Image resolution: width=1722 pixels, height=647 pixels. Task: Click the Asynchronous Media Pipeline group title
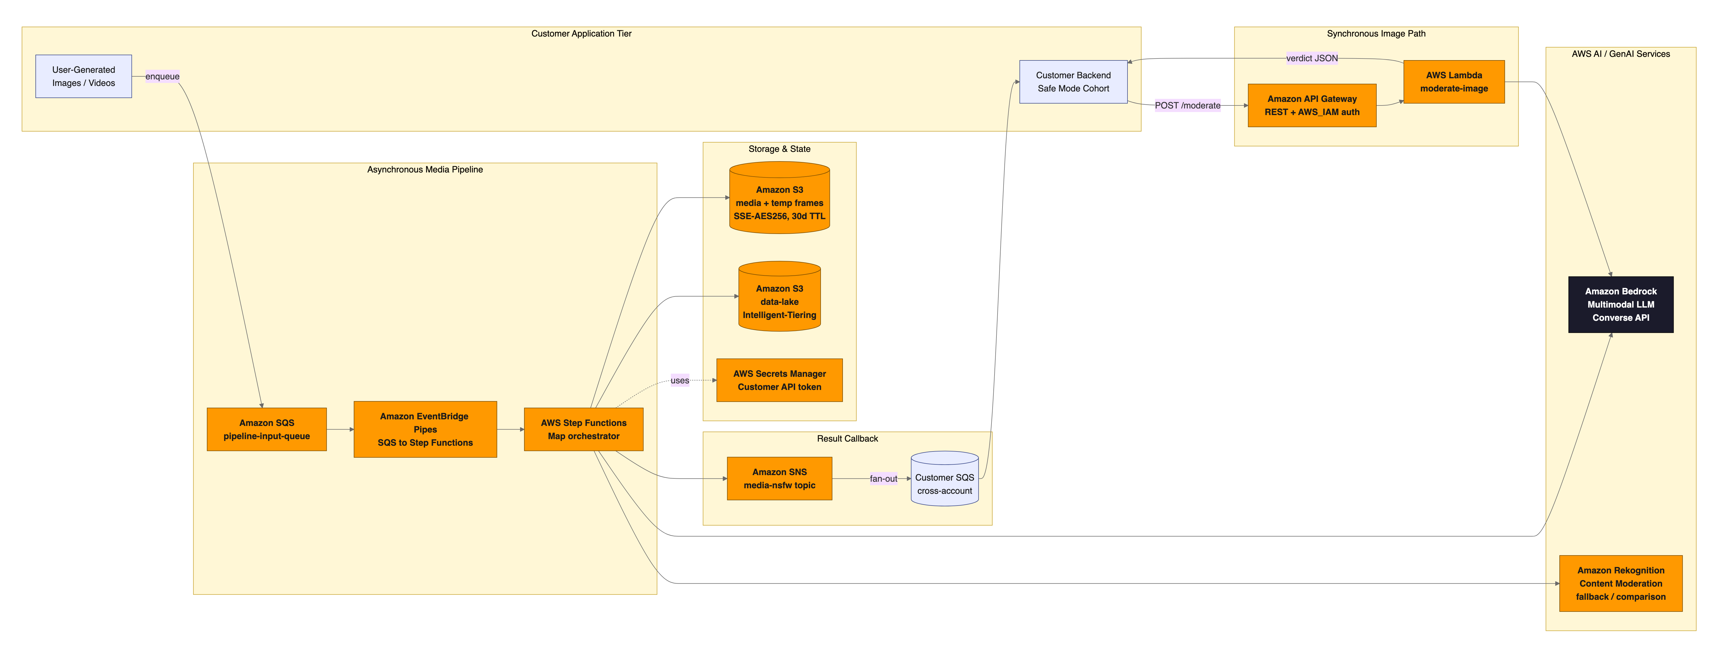point(425,170)
